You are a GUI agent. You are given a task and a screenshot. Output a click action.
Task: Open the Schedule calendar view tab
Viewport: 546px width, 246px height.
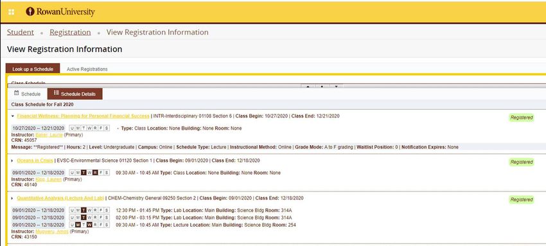click(28, 94)
